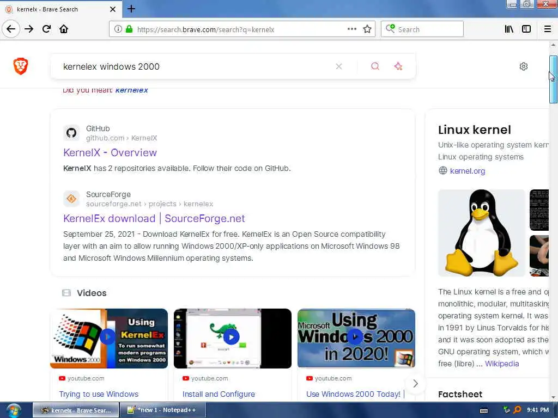The height and width of the screenshot is (418, 558).
Task: Click the 'Videos' section heading
Action: (x=92, y=293)
